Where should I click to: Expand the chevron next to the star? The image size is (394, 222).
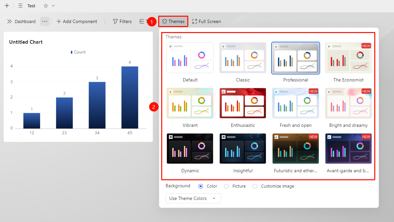pos(53,6)
